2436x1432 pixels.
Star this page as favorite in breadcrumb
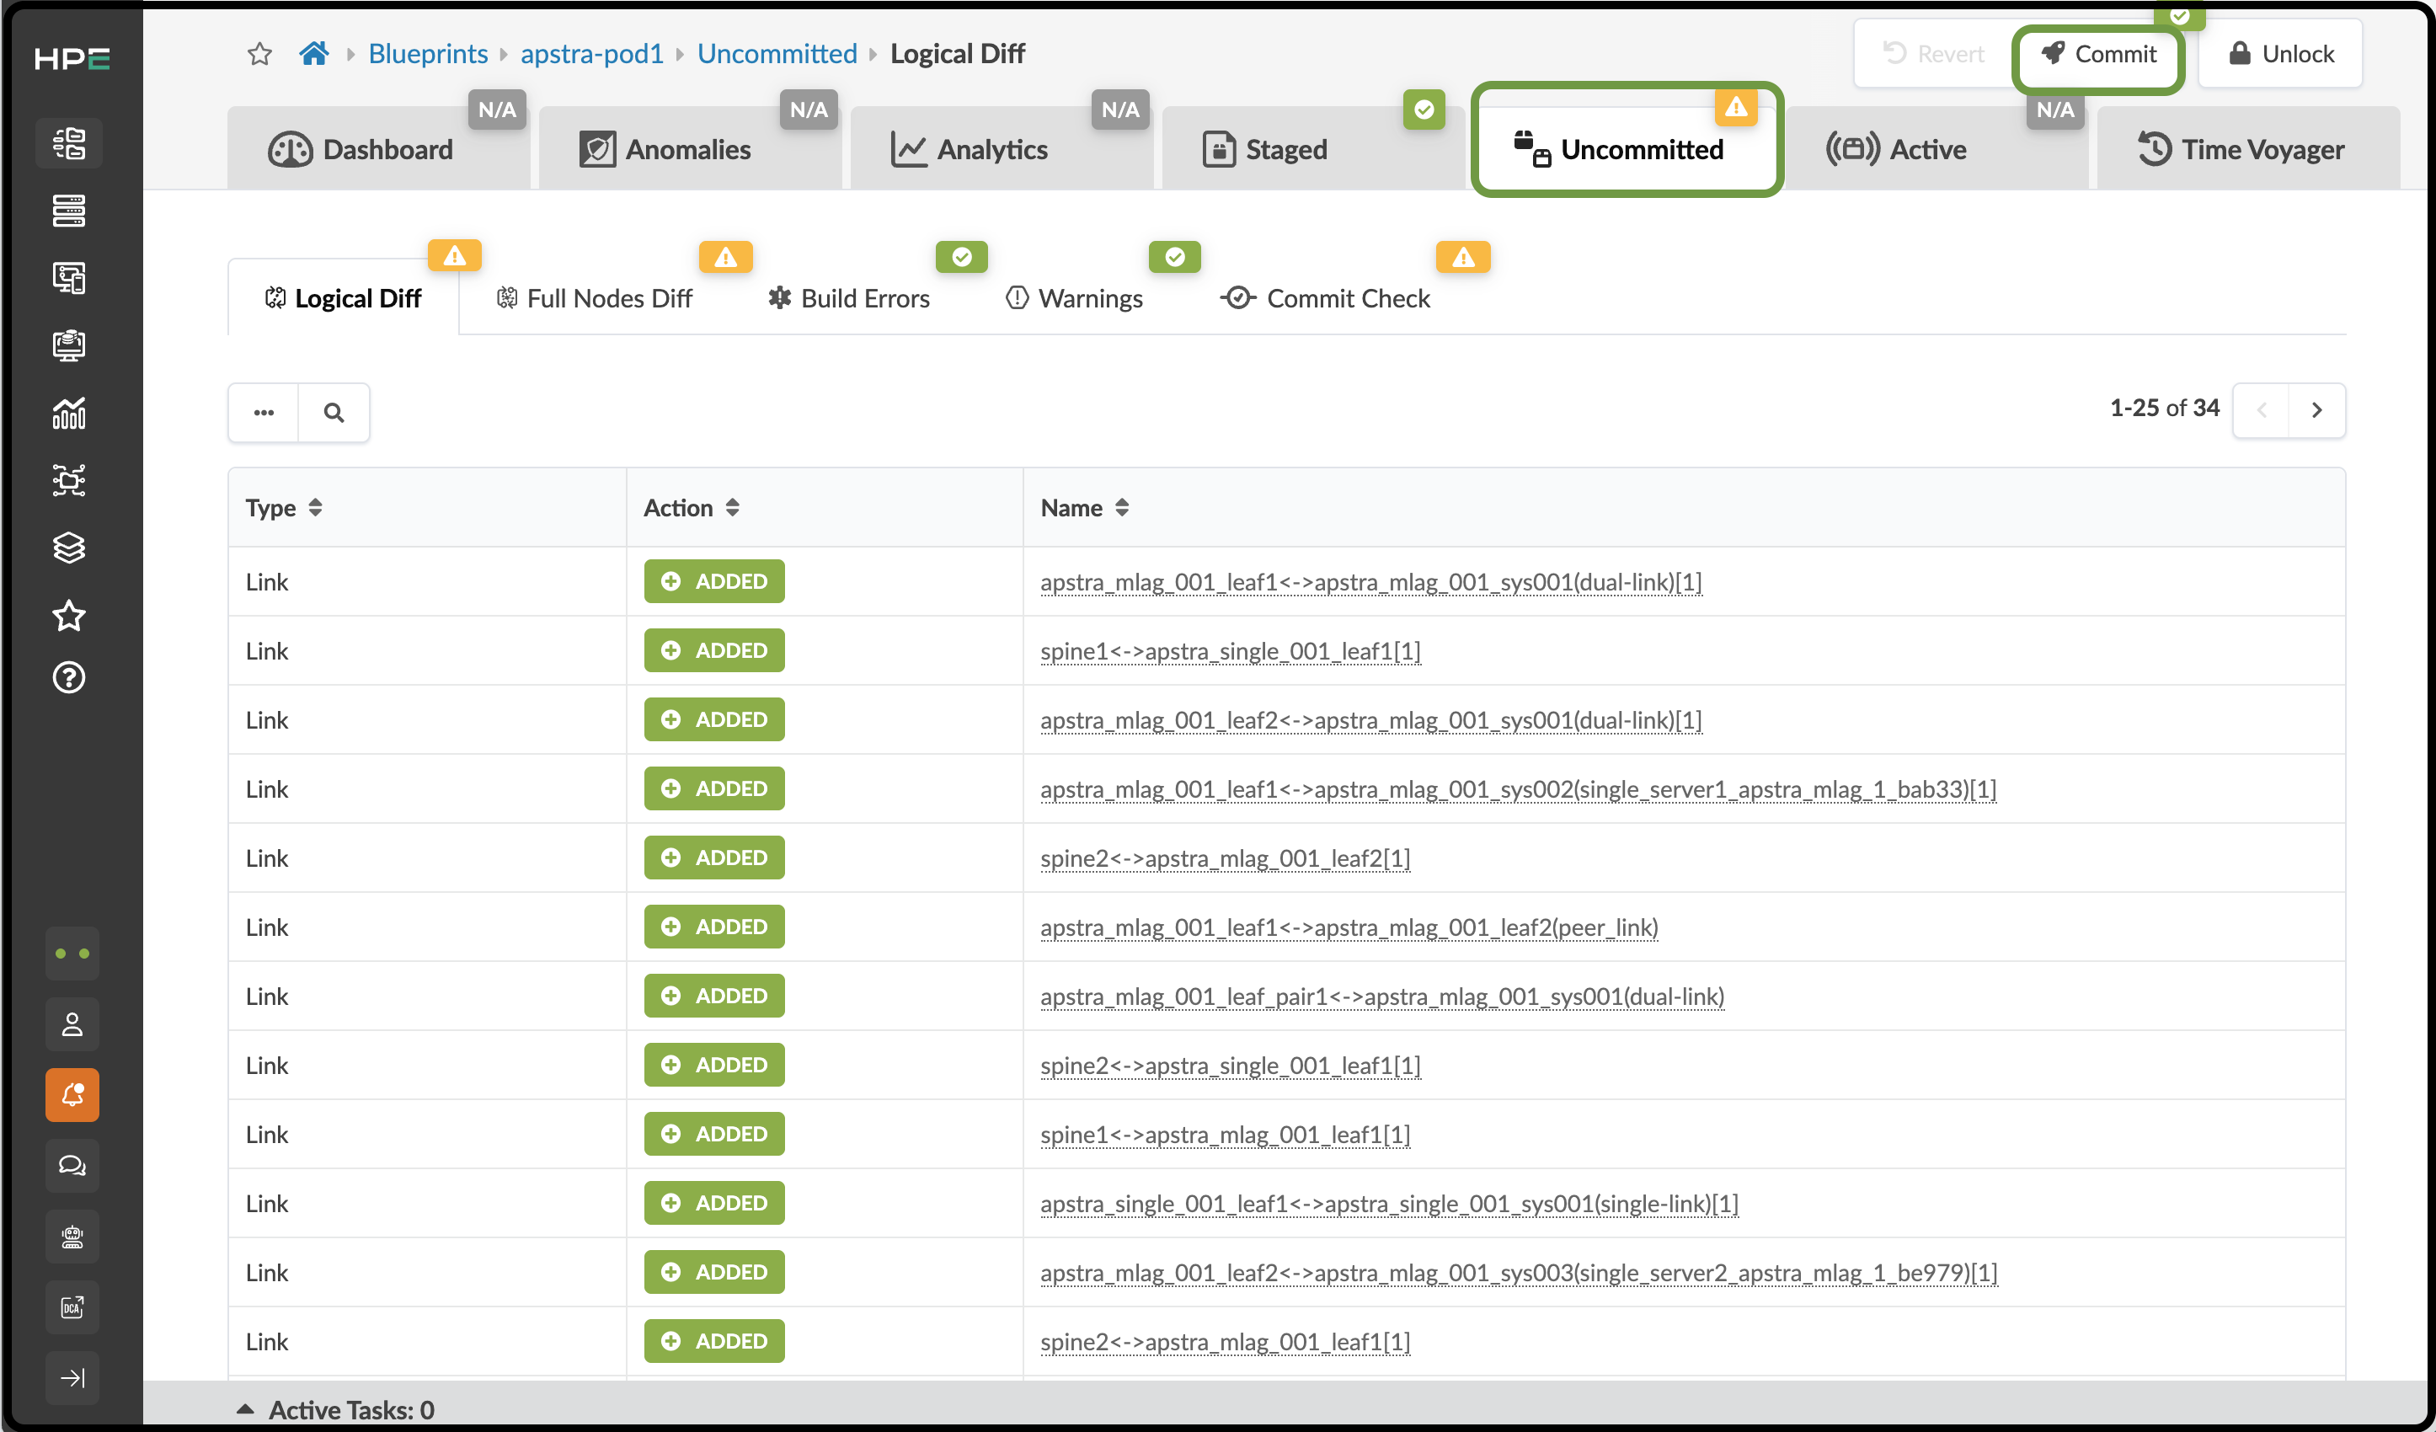(x=259, y=53)
